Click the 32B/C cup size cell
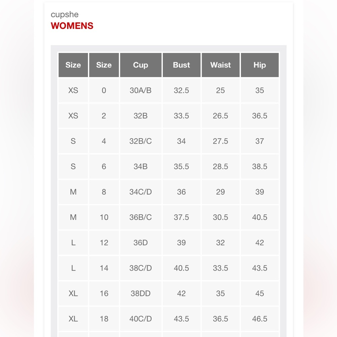Screen dimensions: 337x337 pyautogui.click(x=141, y=141)
